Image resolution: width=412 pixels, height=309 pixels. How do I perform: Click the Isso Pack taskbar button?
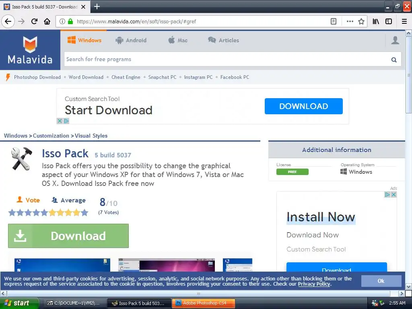(x=139, y=303)
